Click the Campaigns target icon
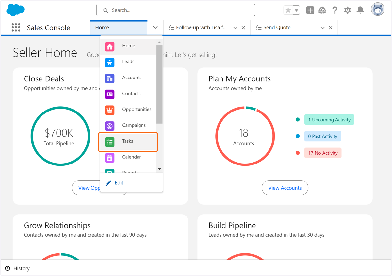The height and width of the screenshot is (276, 392). point(110,126)
